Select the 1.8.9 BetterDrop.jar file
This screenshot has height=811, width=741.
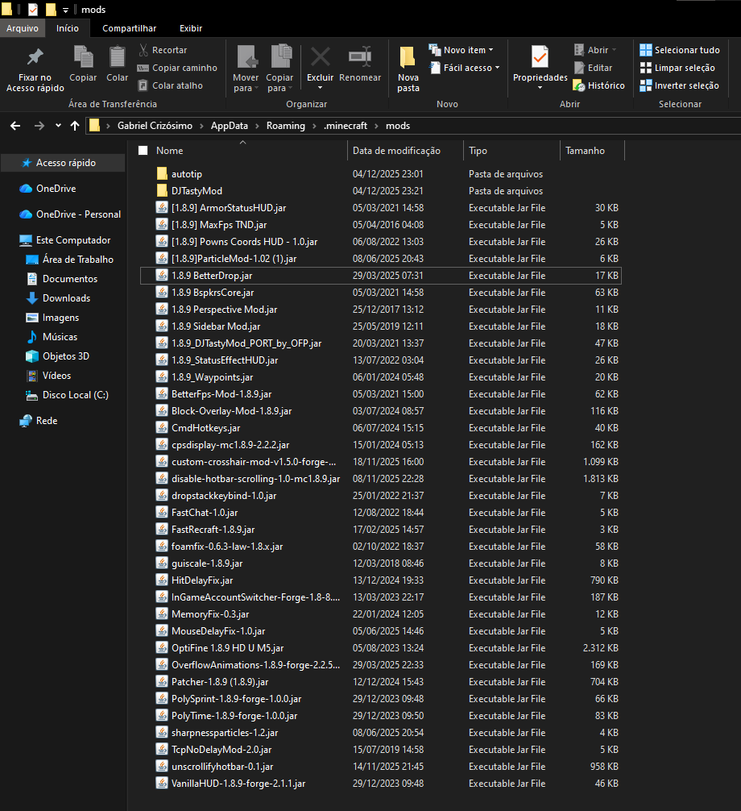pos(381,276)
